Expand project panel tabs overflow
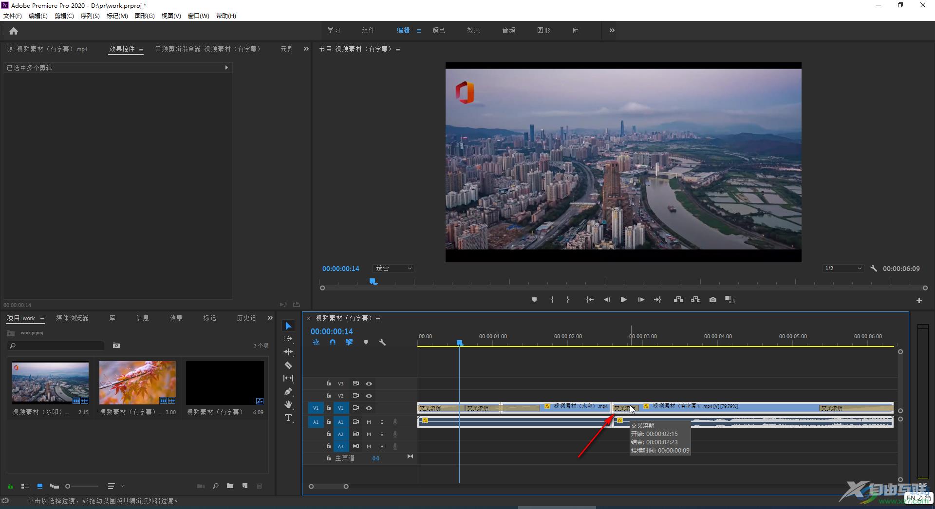The width and height of the screenshot is (935, 509). pyautogui.click(x=270, y=318)
